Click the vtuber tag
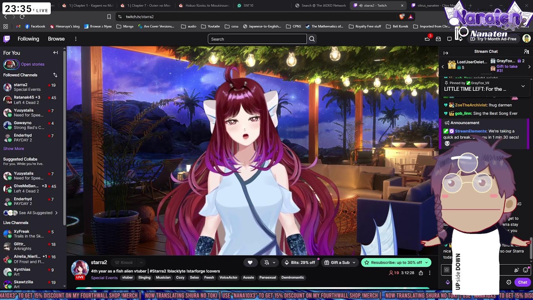Screen dimensions: 533x300 click(127, 277)
